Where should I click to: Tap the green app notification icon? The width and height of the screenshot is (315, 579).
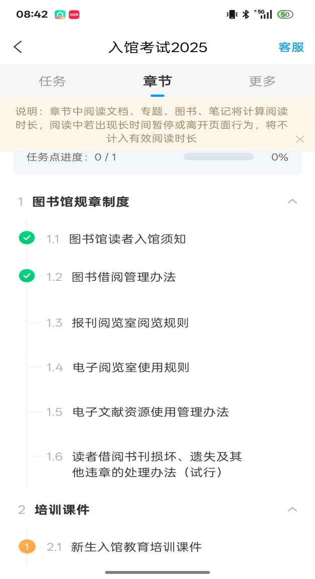coord(60,15)
